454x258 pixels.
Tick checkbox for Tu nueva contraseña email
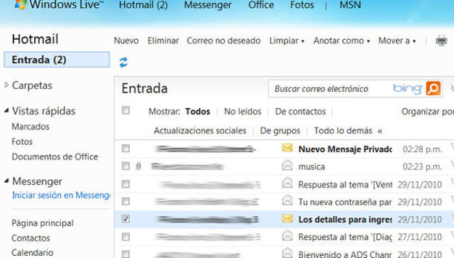coord(126,201)
